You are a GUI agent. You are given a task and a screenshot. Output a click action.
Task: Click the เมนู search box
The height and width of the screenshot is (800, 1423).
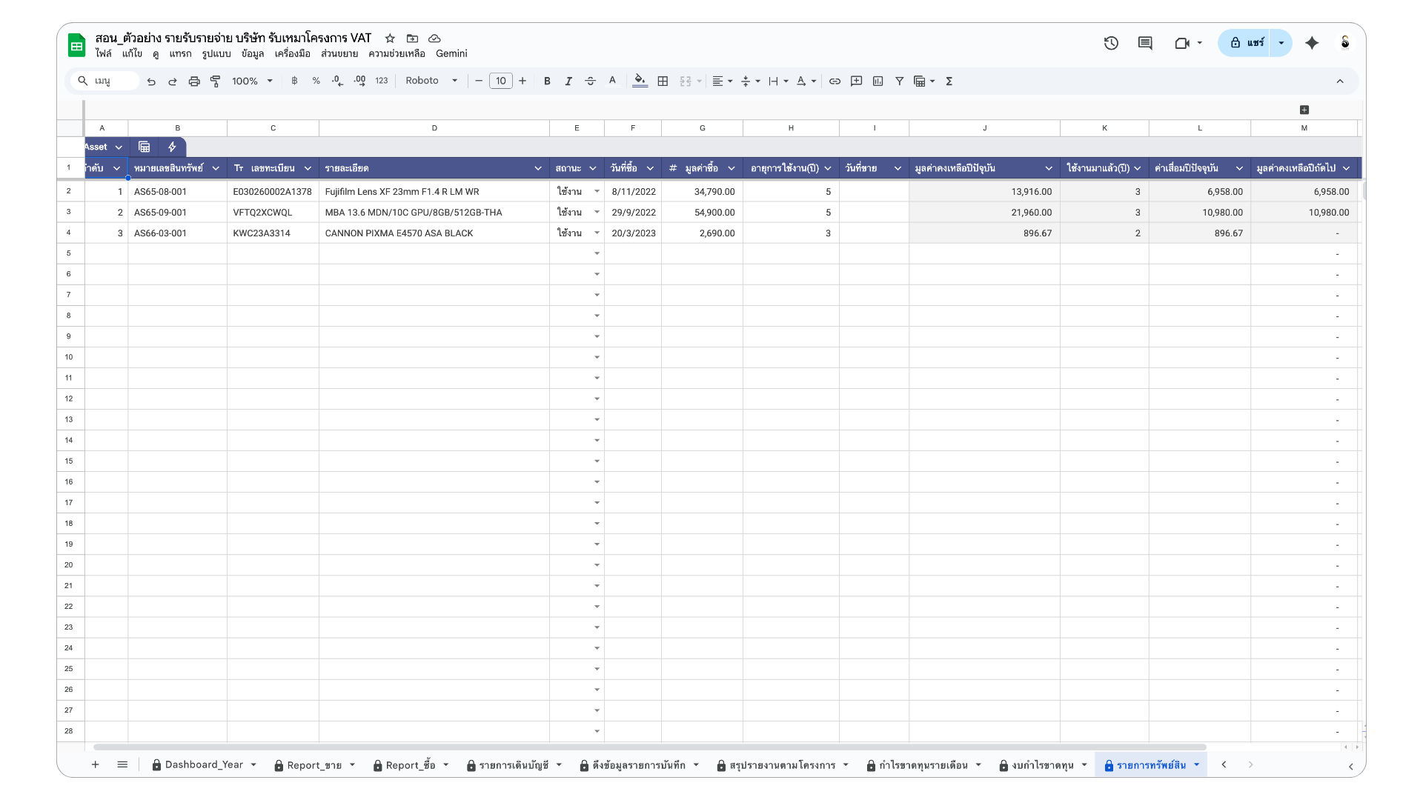[x=105, y=81]
